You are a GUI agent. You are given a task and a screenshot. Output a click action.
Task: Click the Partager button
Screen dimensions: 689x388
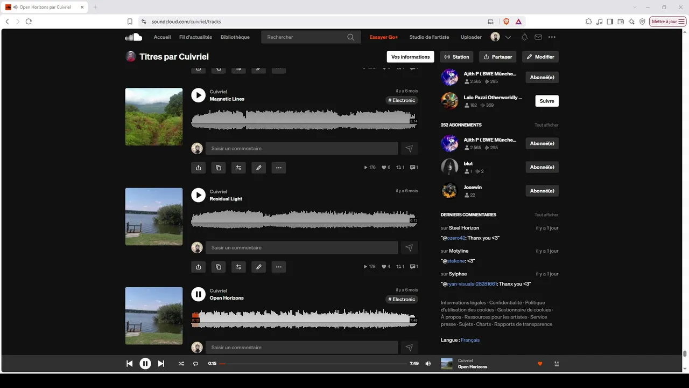(x=497, y=57)
